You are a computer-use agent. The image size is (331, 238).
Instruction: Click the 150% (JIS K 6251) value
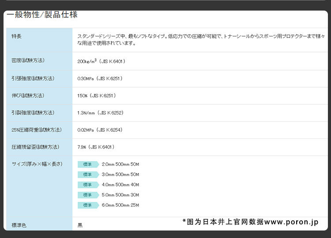click(x=97, y=96)
